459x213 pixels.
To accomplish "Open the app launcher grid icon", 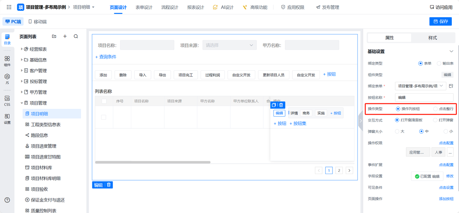I will (x=9, y=7).
